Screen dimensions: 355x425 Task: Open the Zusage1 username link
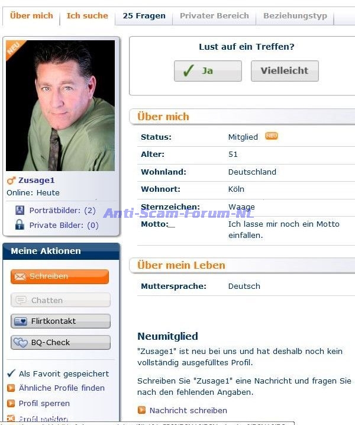click(36, 181)
